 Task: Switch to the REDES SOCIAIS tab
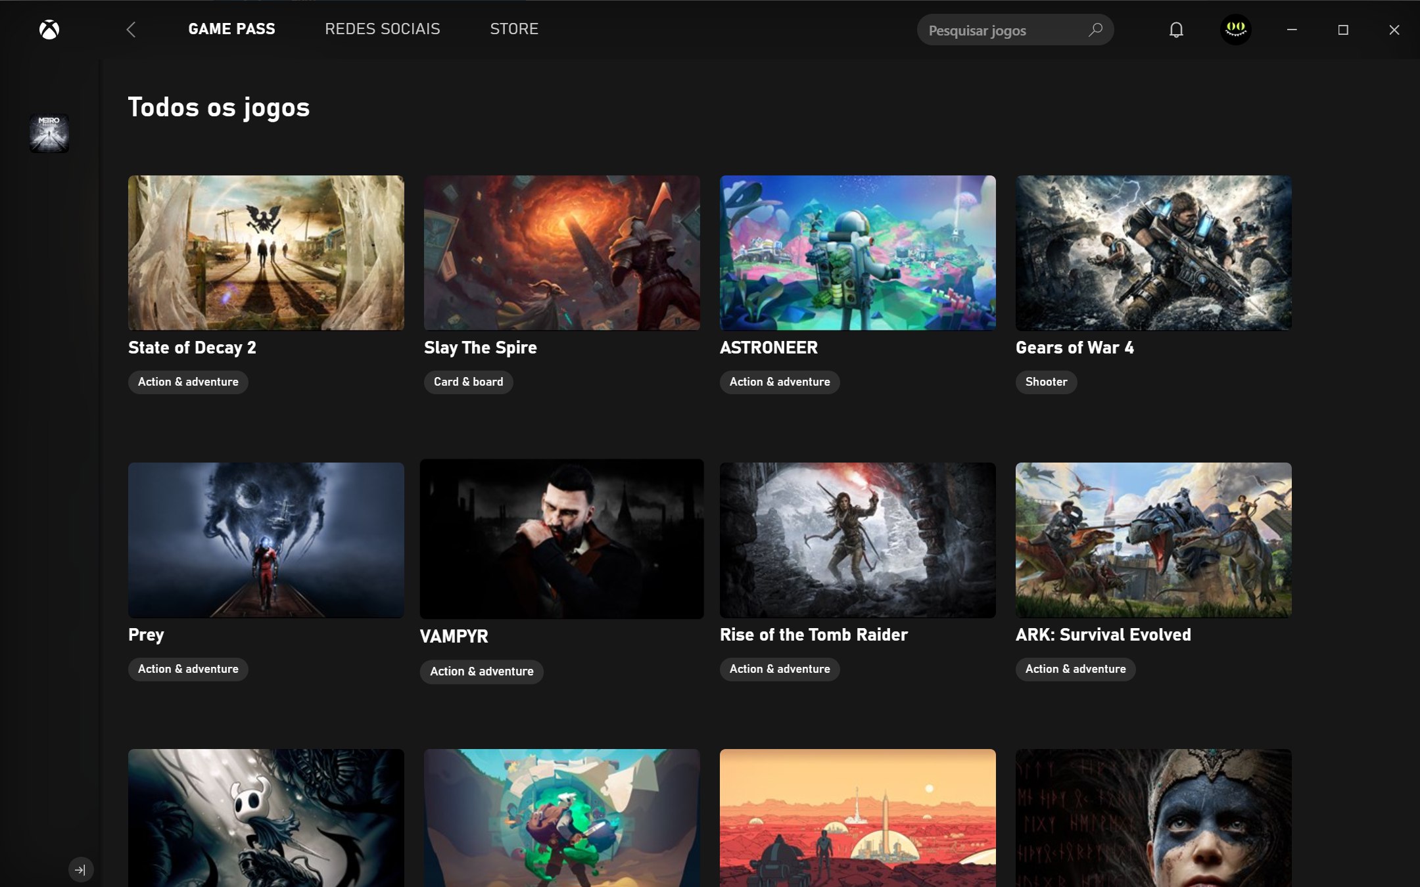pos(383,29)
